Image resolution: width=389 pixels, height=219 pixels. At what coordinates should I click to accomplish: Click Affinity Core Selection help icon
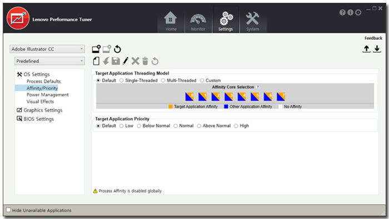[258, 87]
